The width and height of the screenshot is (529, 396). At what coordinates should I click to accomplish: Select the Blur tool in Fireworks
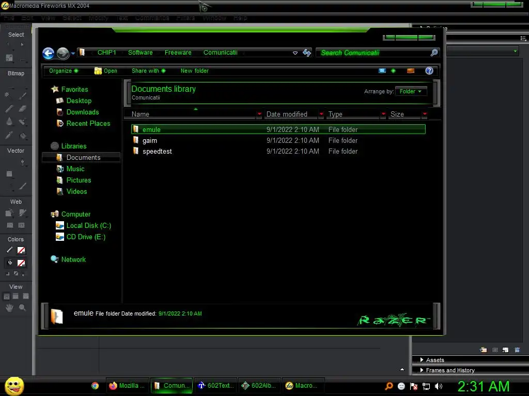point(9,122)
